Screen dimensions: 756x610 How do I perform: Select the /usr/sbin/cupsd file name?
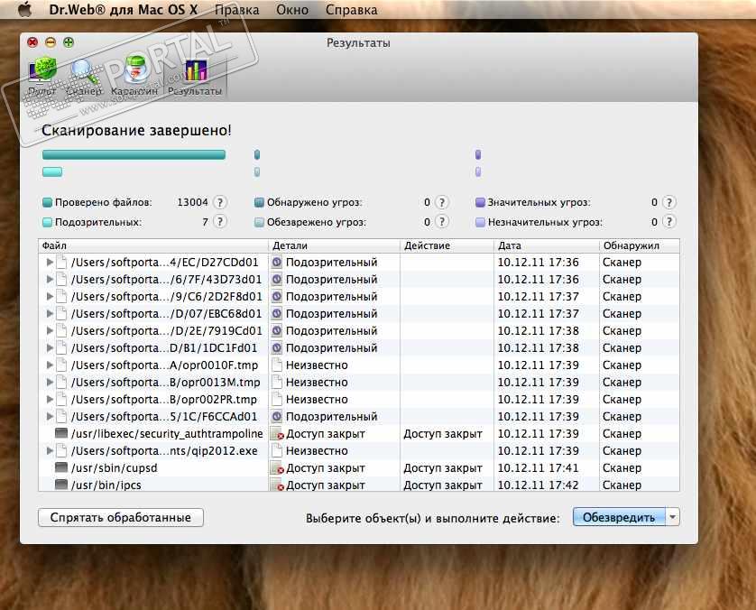tap(115, 468)
